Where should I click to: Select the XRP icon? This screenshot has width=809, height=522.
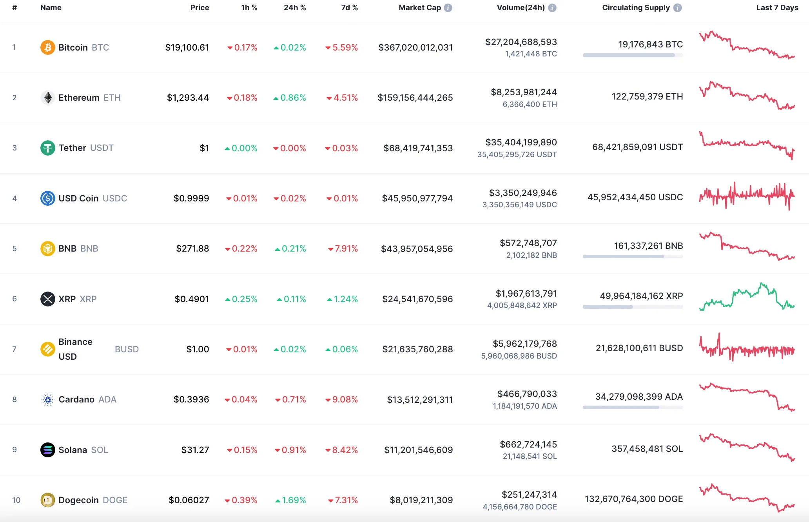coord(47,299)
